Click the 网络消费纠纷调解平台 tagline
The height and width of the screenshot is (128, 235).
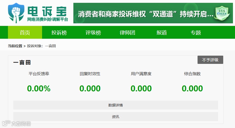point(47,19)
